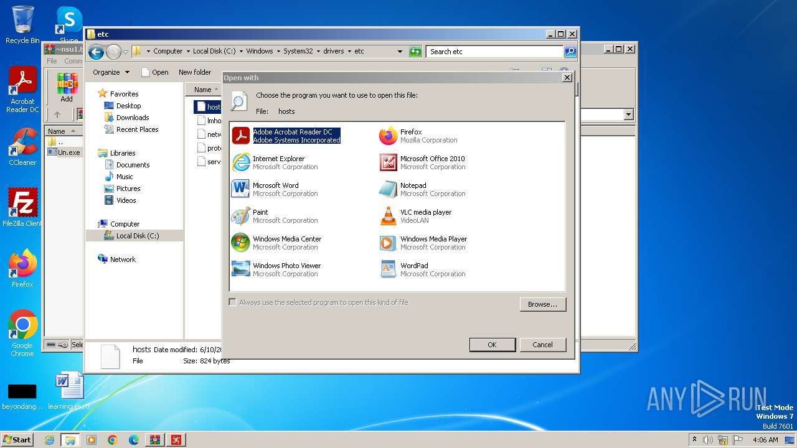Image resolution: width=797 pixels, height=448 pixels.
Task: Open Pictures library
Action: tap(128, 189)
